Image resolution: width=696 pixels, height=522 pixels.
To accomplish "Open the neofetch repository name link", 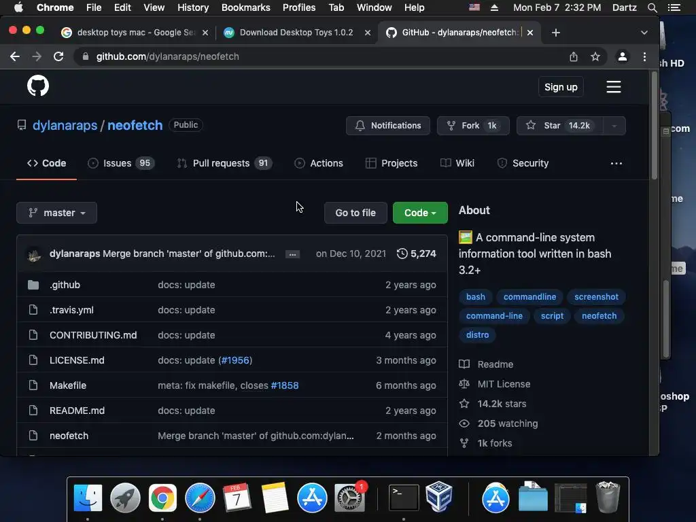I will [x=135, y=125].
